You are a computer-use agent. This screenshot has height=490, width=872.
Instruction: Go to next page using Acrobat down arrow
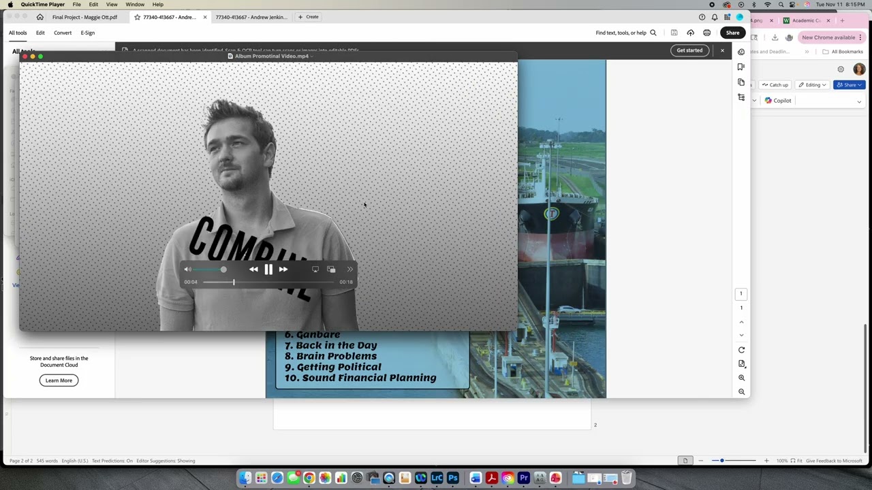[x=741, y=335]
